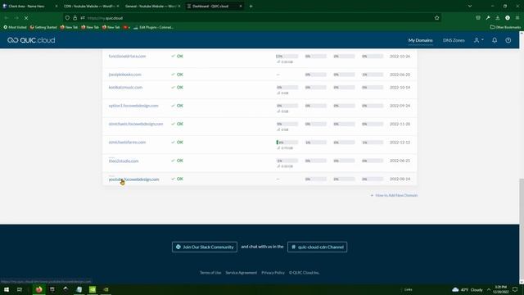The image size is (524, 295).
Task: Open the Windows notification center icon
Action: tap(515, 289)
